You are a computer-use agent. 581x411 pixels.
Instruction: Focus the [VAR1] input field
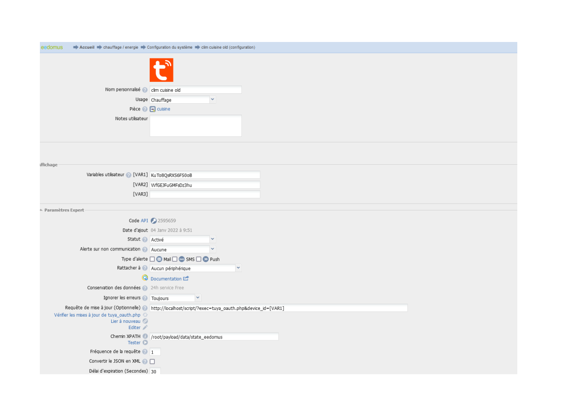[205, 175]
